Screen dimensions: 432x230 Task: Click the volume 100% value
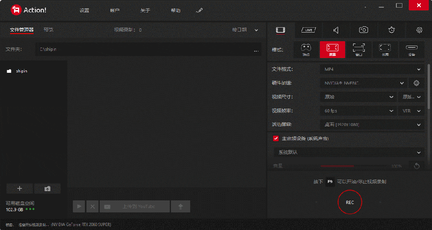pos(396,166)
